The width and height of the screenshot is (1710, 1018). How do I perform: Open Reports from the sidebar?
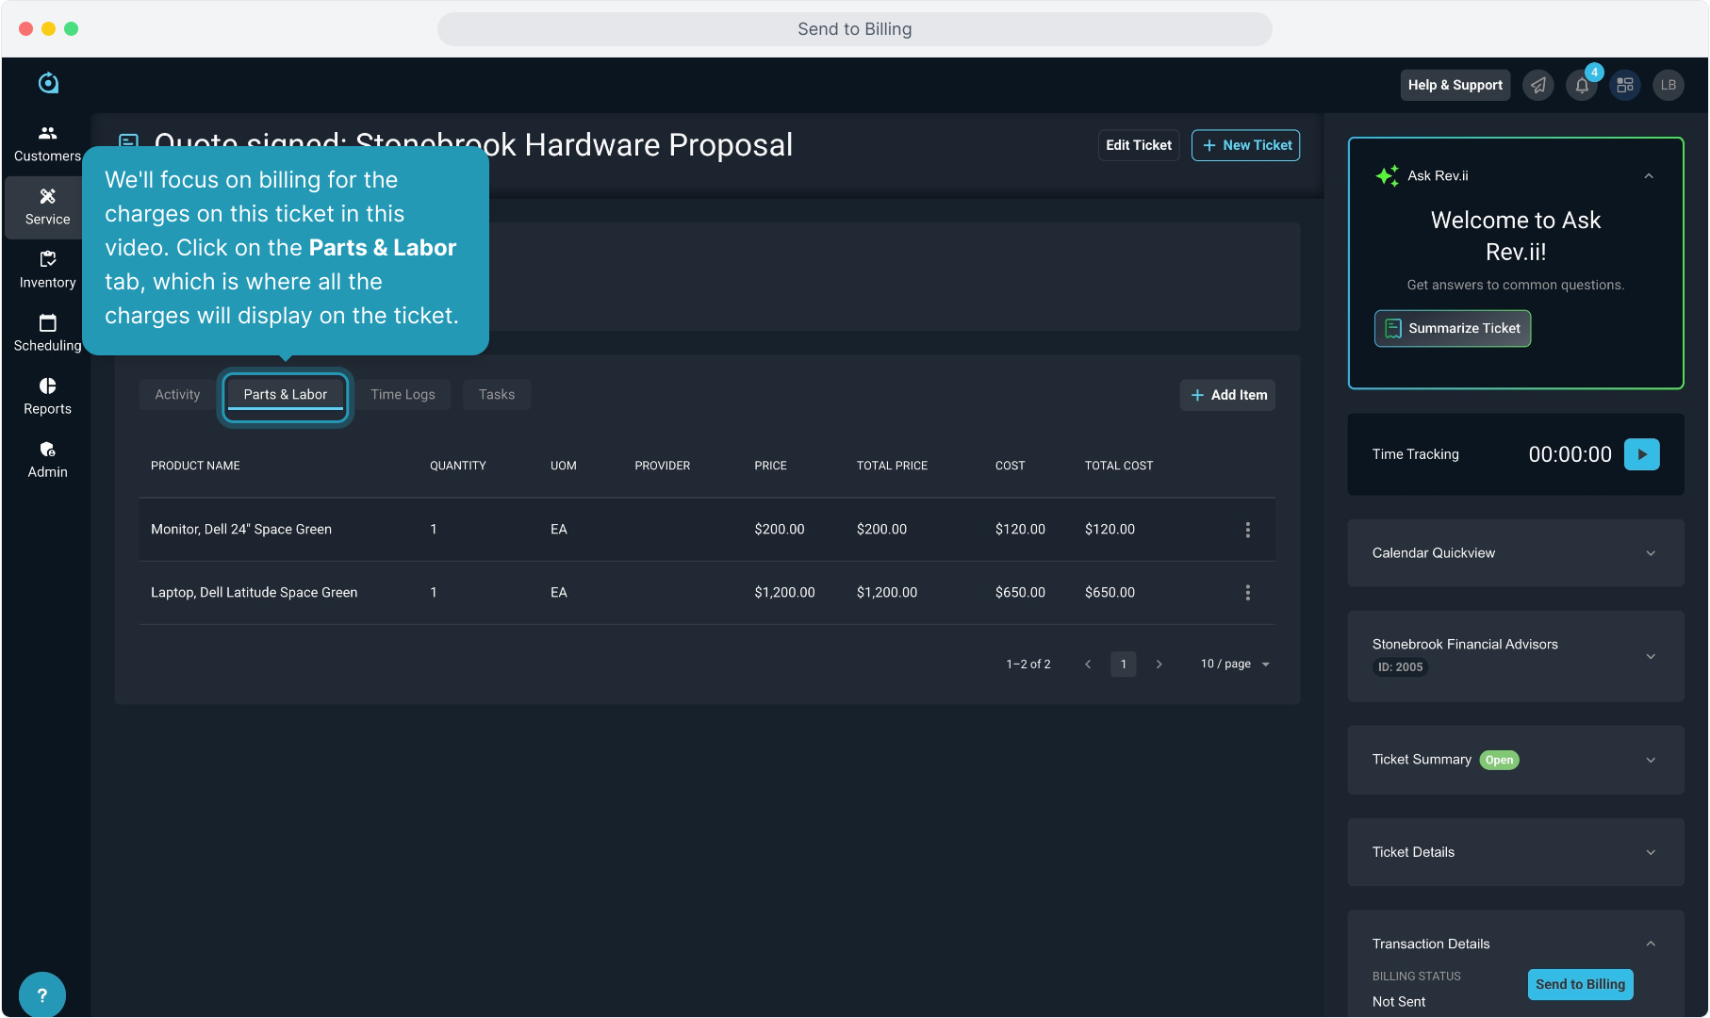coord(47,396)
